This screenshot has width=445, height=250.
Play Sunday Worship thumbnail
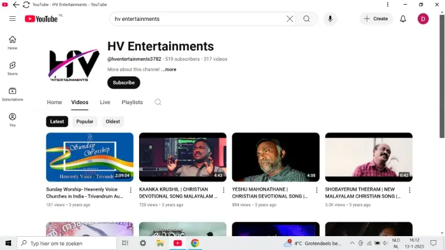[90, 157]
